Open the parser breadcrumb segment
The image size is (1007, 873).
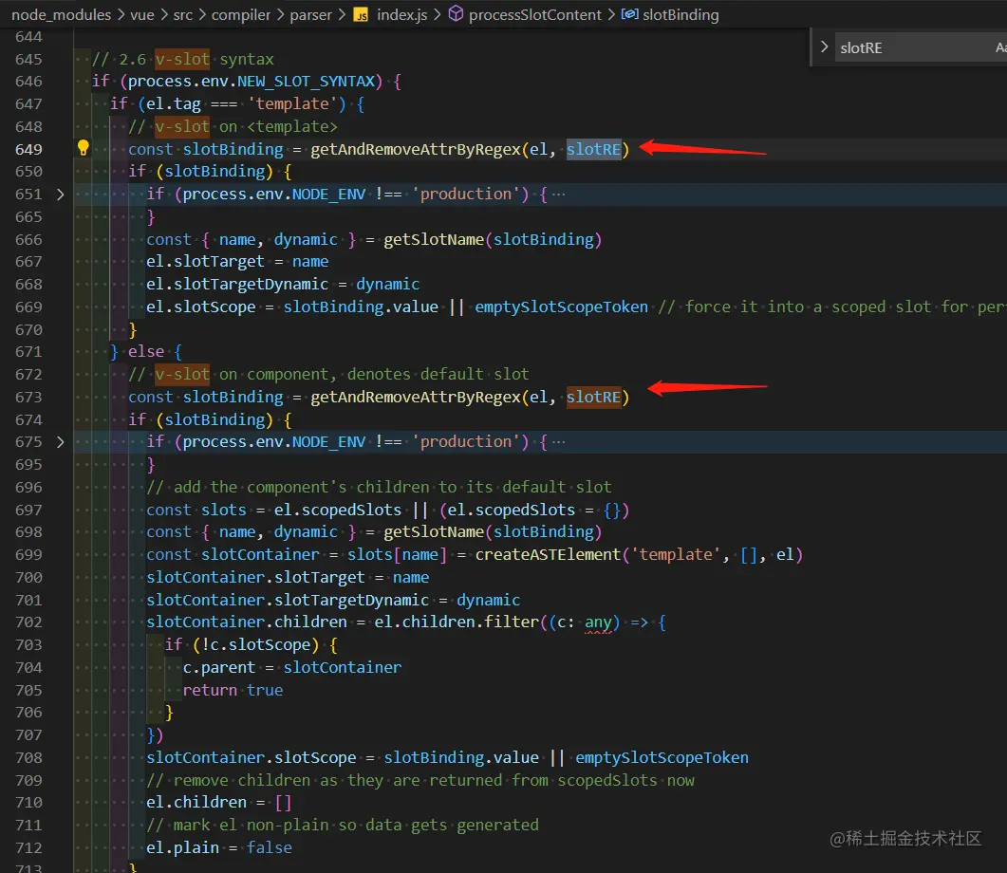tap(311, 14)
